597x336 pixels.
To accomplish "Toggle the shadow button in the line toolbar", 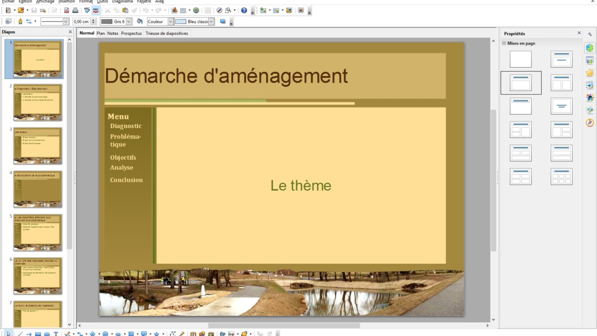I will (223, 21).
